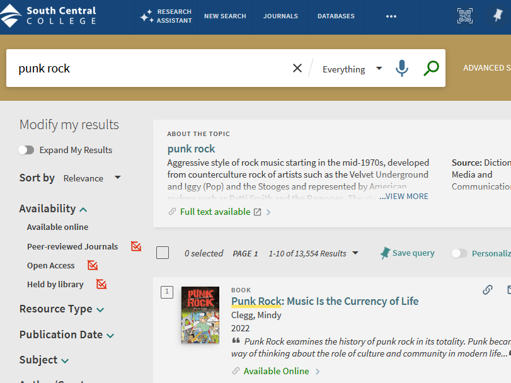Viewport: 511px width, 383px height.
Task: Open the more options ellipsis menu
Action: [391, 16]
